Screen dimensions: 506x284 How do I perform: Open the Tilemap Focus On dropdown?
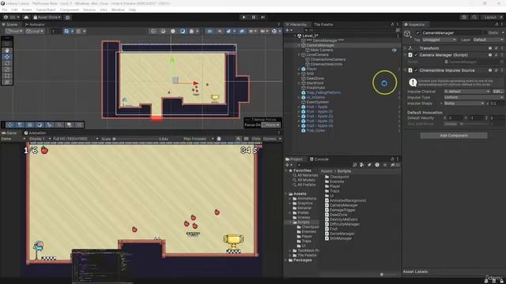point(270,125)
